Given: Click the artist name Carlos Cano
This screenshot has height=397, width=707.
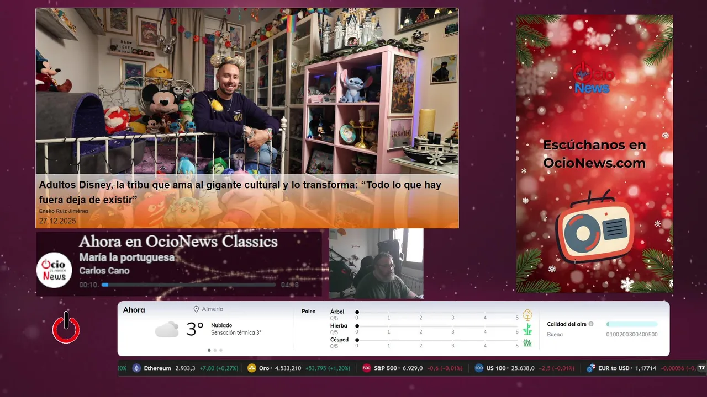Looking at the screenshot, I should [104, 271].
